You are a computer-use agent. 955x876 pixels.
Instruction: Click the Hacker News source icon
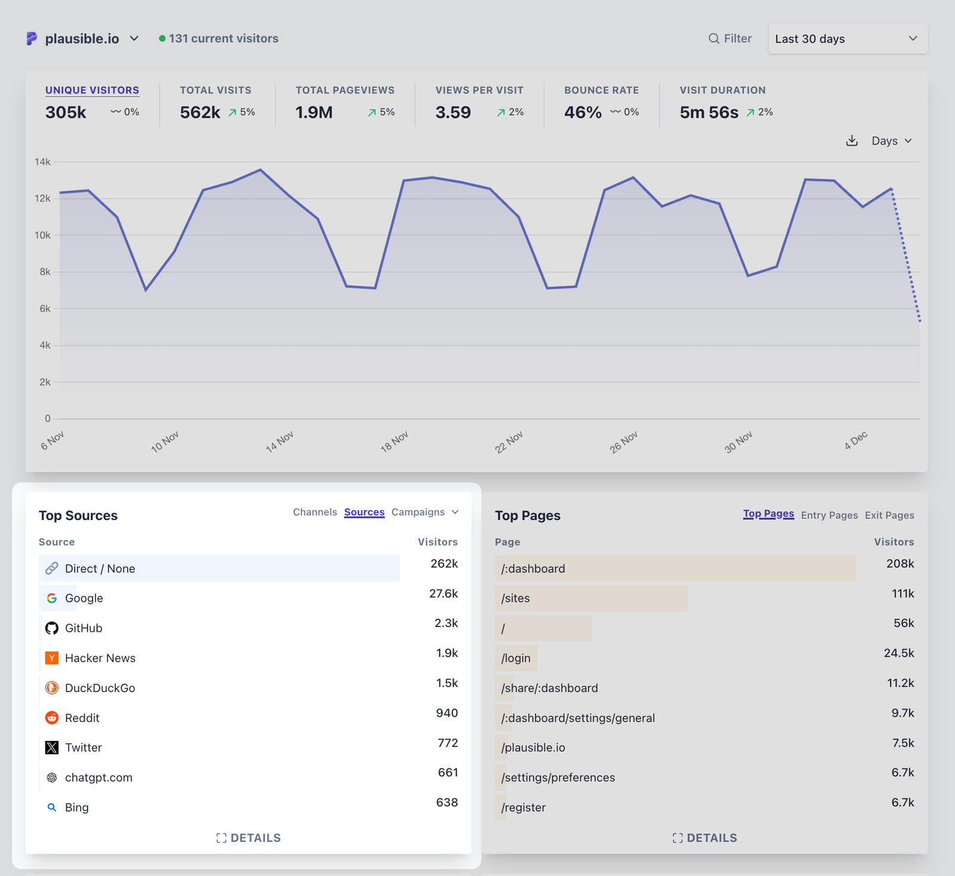click(52, 658)
